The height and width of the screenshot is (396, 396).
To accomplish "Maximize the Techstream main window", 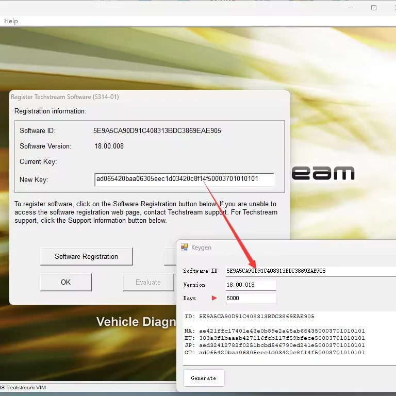I will click(x=374, y=8).
